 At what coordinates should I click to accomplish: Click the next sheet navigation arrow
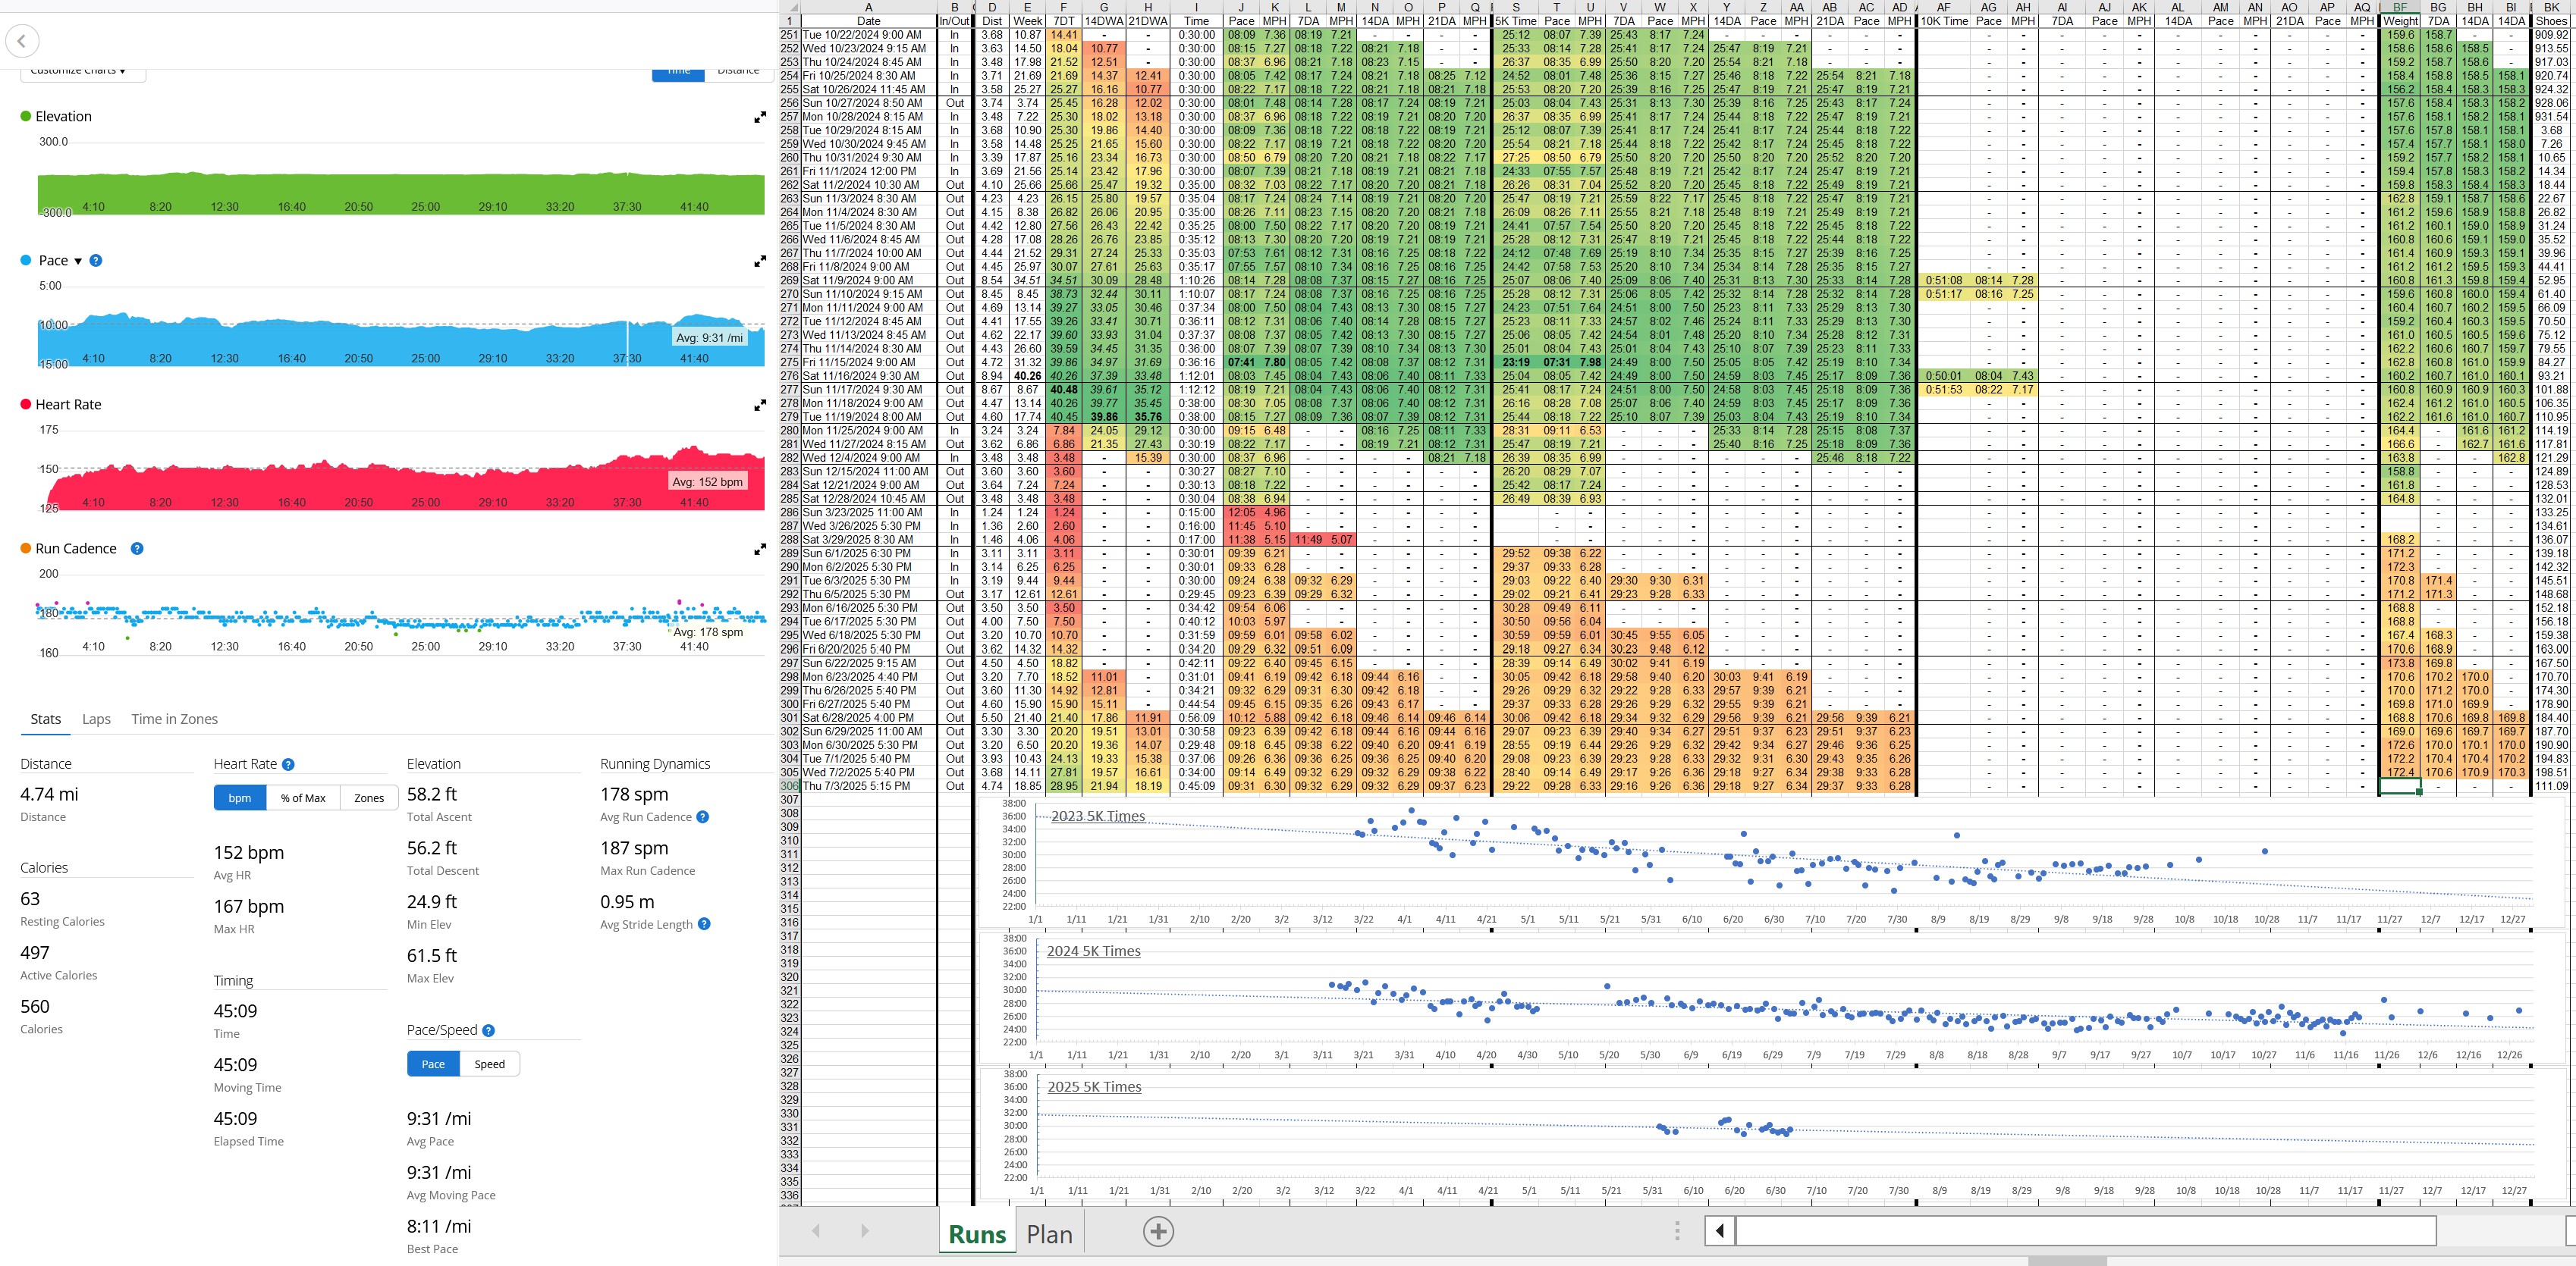coord(864,1231)
